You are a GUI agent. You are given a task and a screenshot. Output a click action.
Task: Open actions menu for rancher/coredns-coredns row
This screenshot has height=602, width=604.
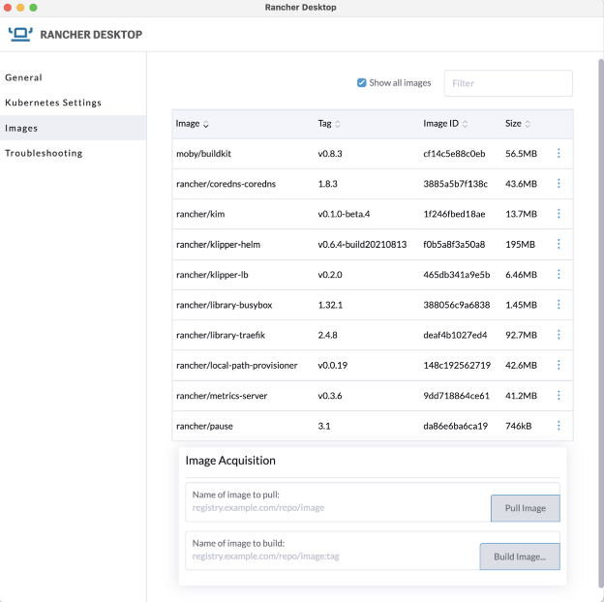point(559,183)
